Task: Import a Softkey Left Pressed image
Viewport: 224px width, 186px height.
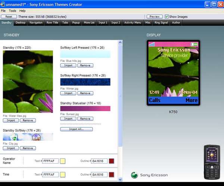Action: [x=68, y=65]
